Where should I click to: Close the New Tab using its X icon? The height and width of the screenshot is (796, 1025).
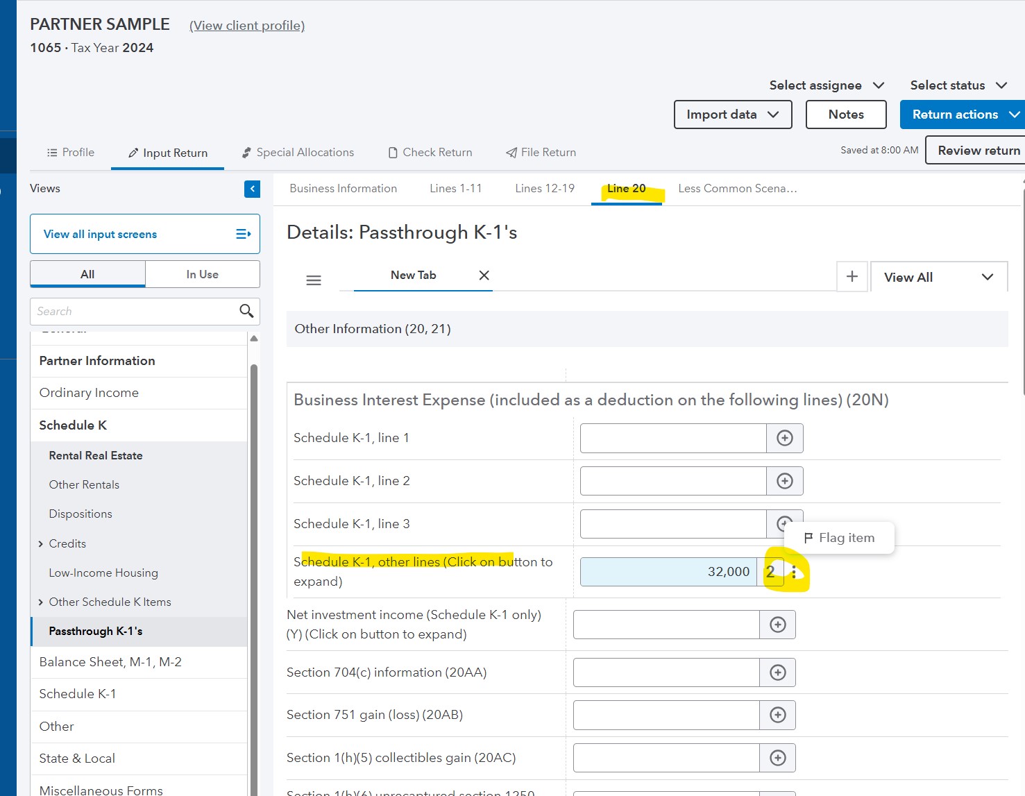484,275
